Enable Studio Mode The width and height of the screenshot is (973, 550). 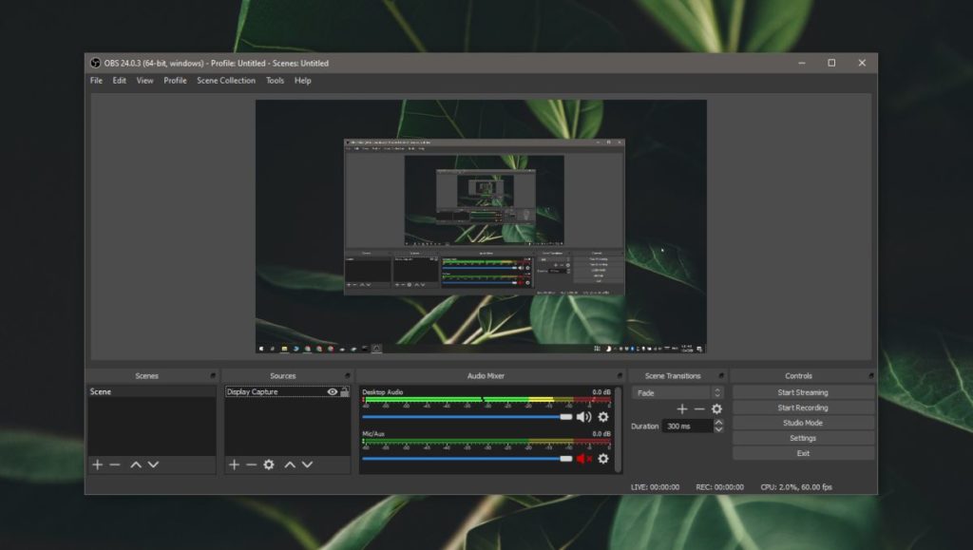pyautogui.click(x=803, y=422)
